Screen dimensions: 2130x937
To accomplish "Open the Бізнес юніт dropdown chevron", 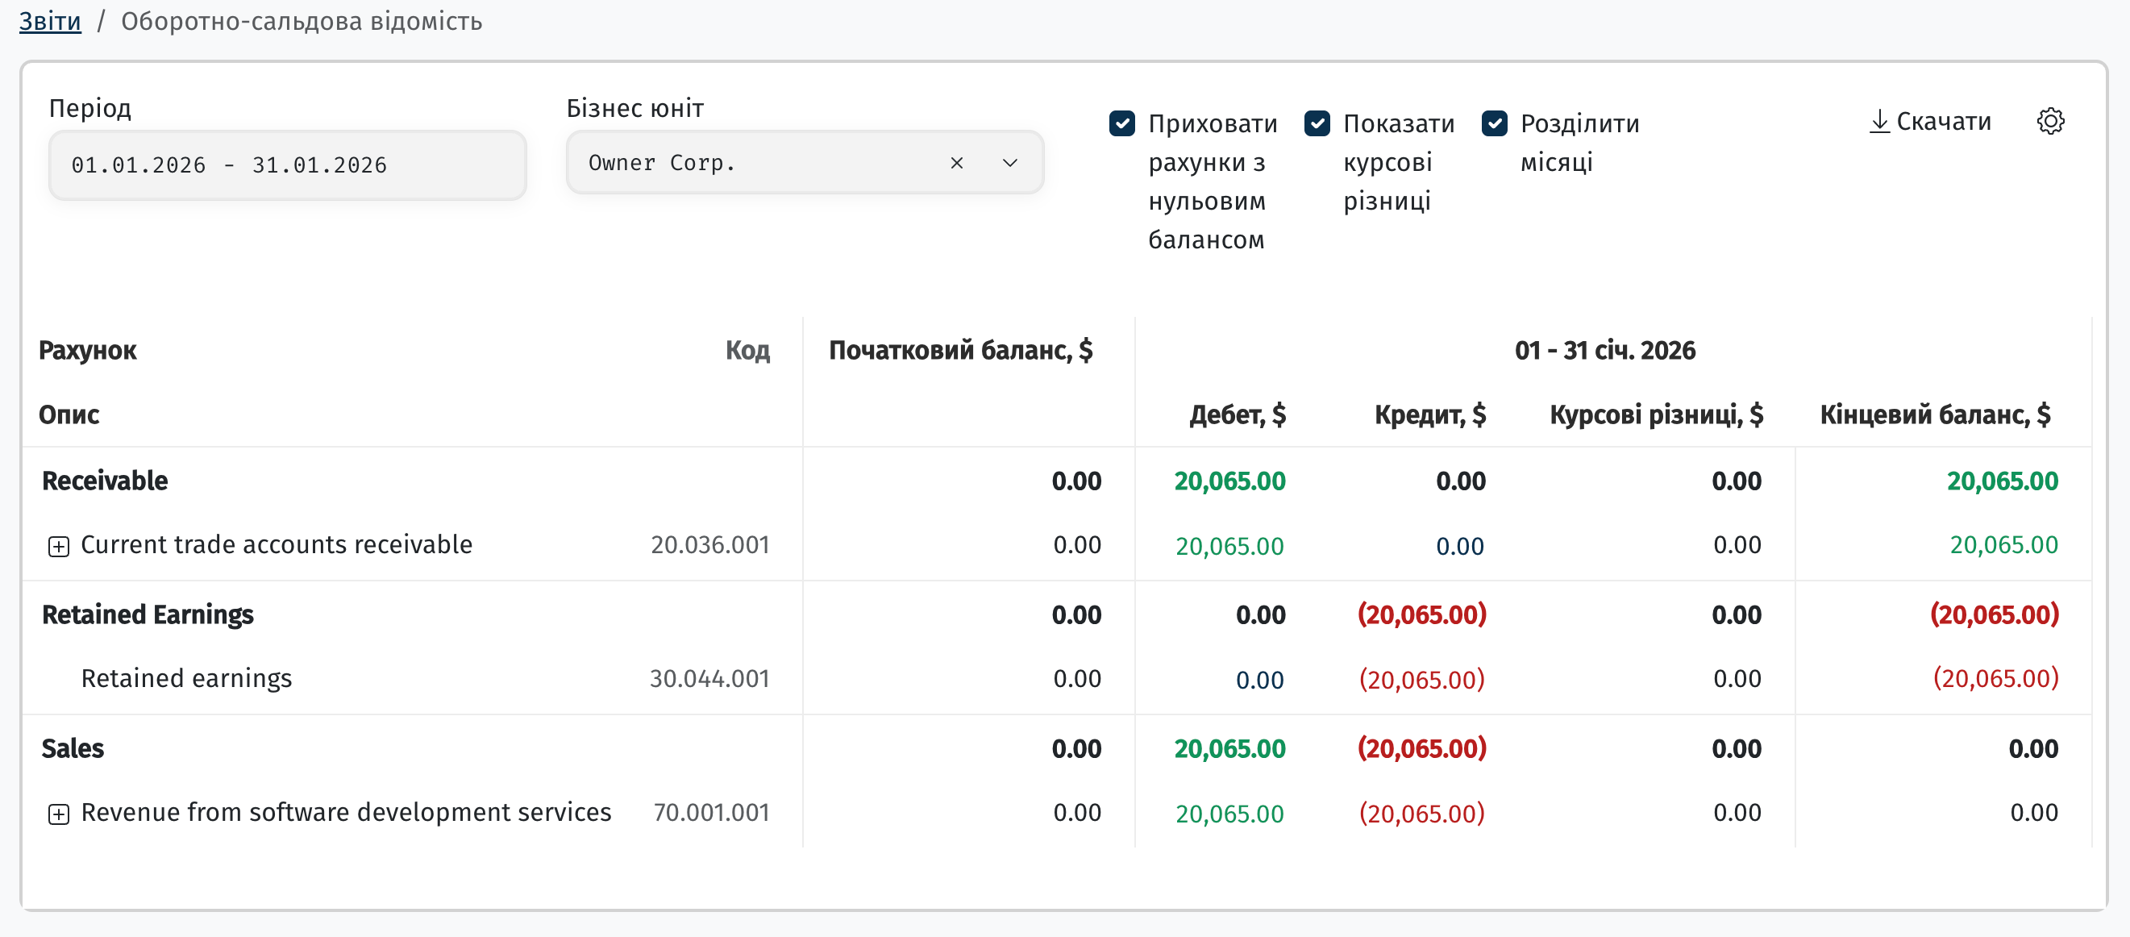I will point(1009,163).
